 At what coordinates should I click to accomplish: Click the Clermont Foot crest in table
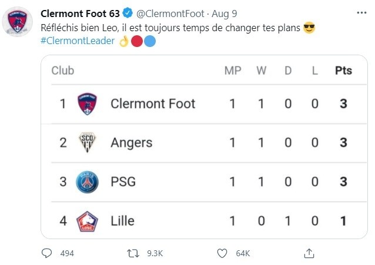pyautogui.click(x=87, y=104)
